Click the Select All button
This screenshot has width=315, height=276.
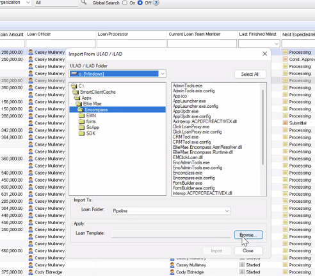click(x=250, y=74)
